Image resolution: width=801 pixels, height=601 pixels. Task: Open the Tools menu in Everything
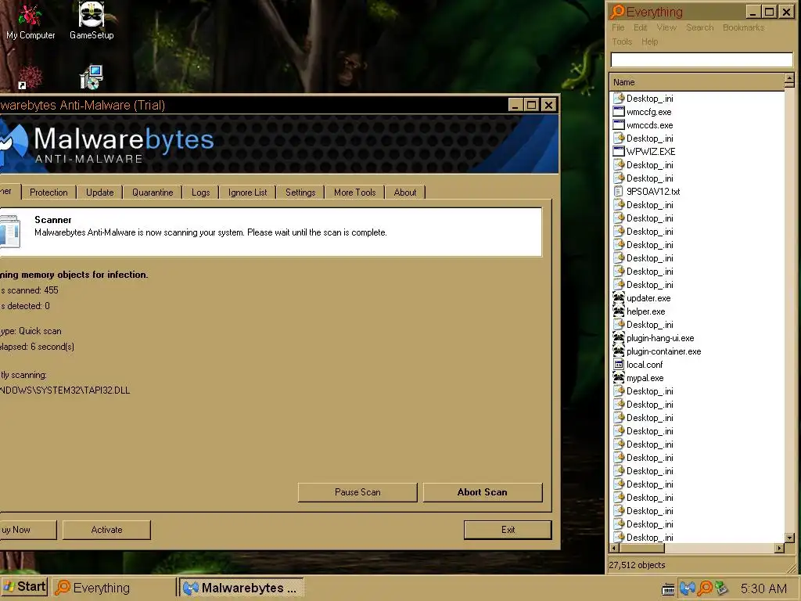coord(622,42)
